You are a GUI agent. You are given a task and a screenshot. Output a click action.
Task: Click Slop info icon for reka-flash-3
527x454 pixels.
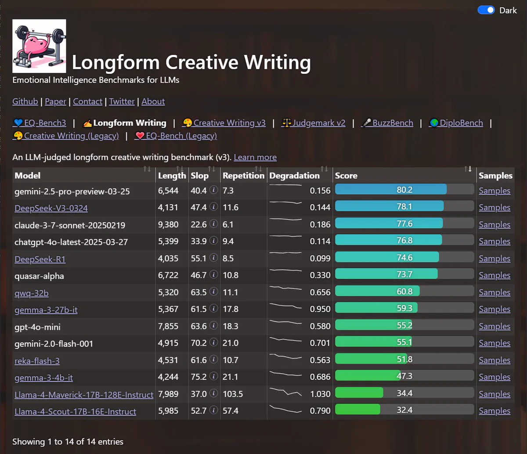[213, 360]
